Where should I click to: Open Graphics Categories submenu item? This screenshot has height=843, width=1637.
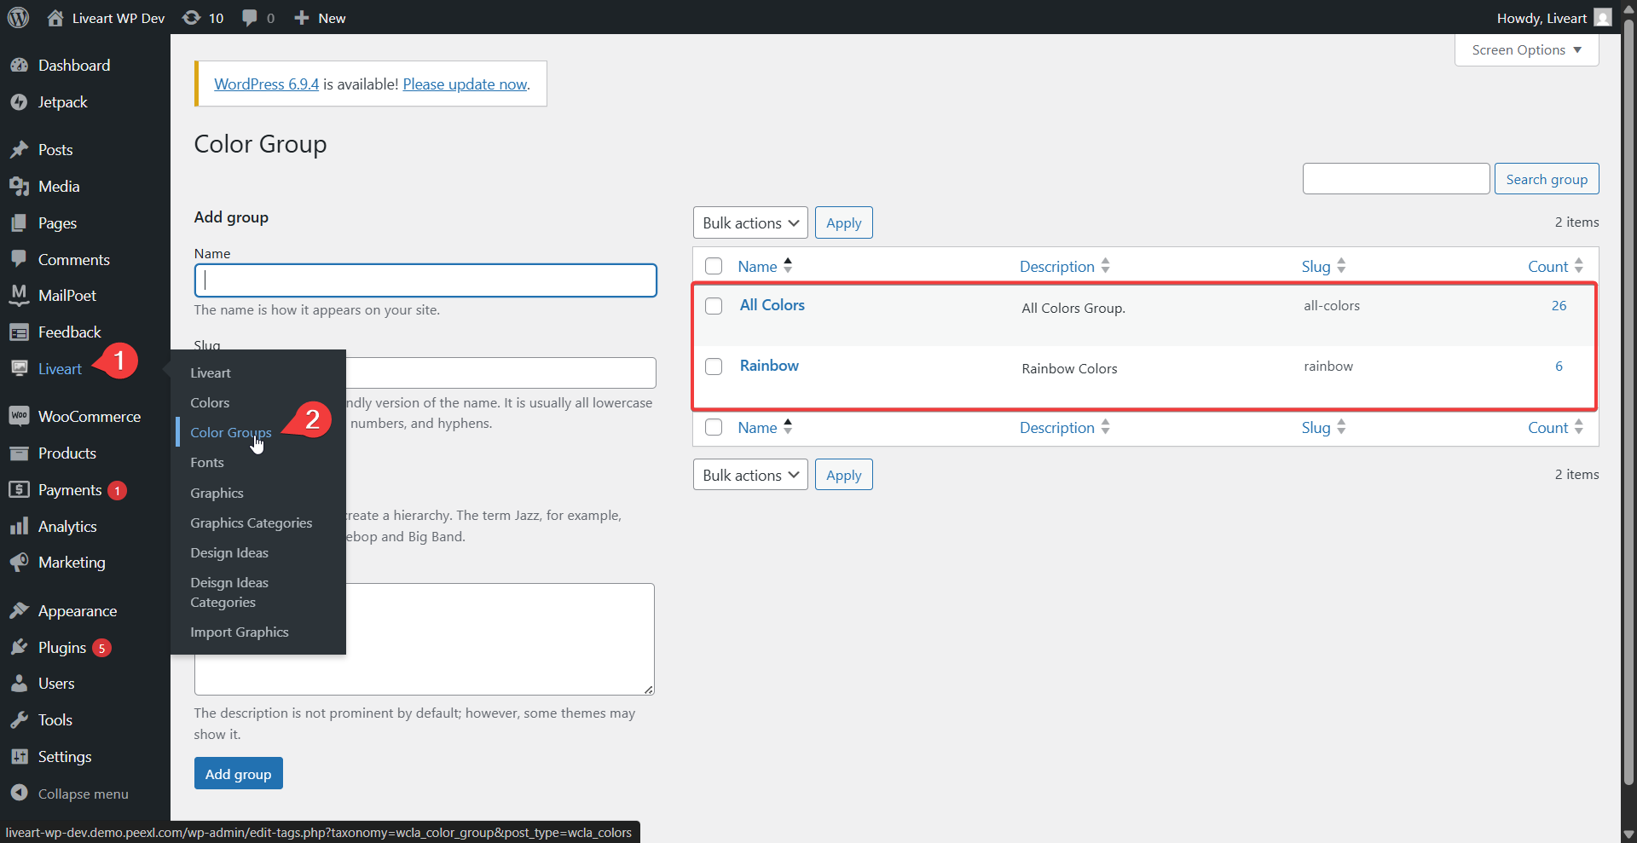[251, 523]
